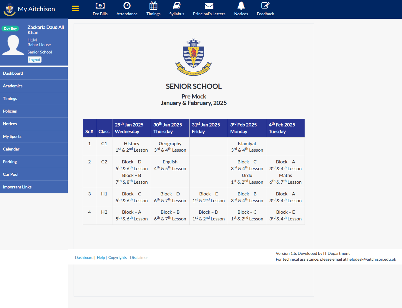Click the Day Boy badge
The width and height of the screenshot is (402, 308).
click(x=10, y=29)
